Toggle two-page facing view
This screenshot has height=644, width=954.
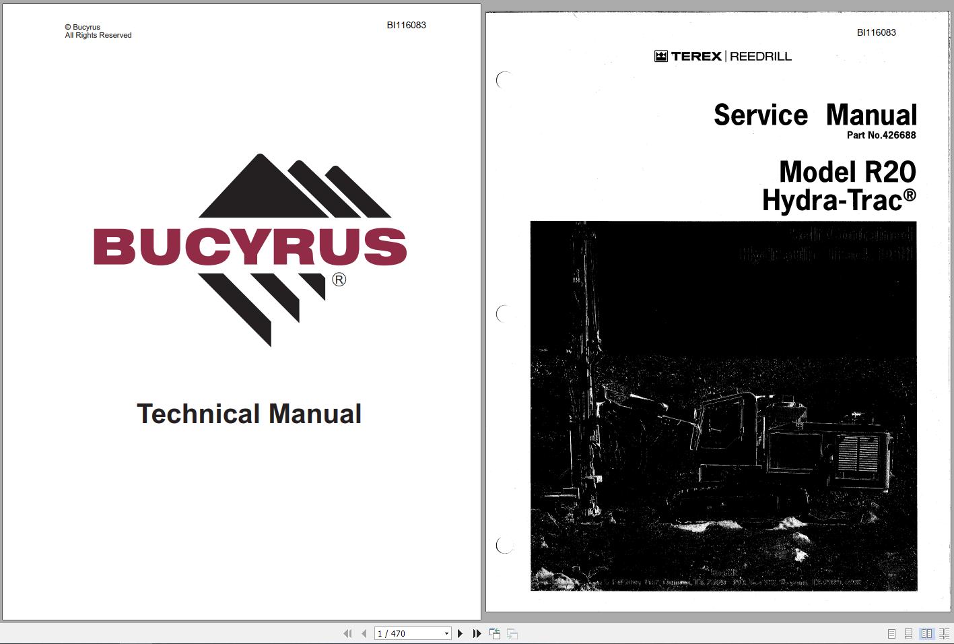(926, 634)
